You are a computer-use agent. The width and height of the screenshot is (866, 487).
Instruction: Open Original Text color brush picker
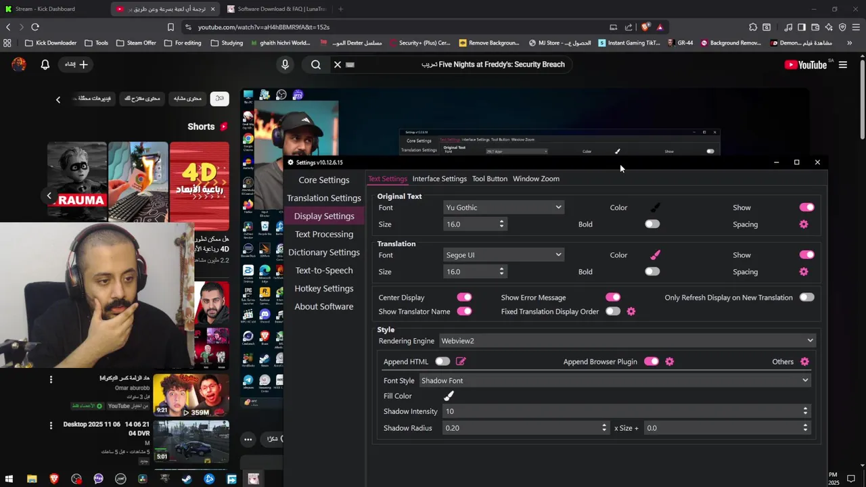tap(655, 208)
